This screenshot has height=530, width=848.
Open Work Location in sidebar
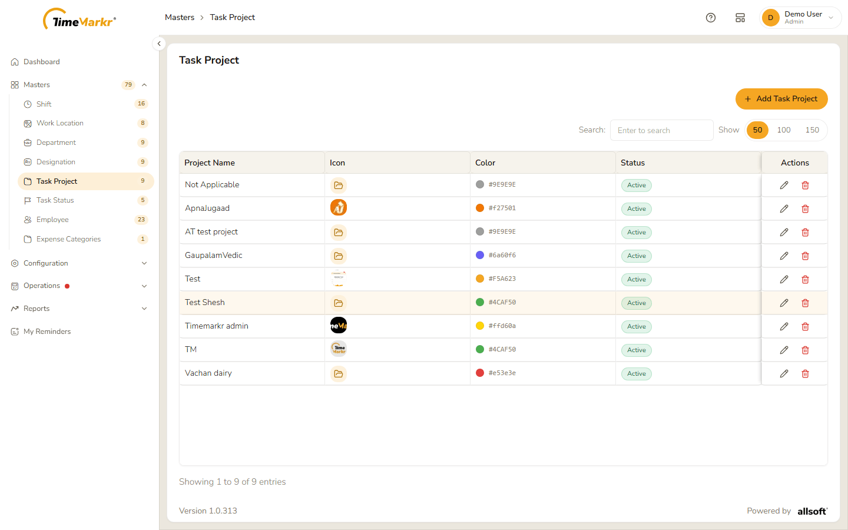click(86, 123)
